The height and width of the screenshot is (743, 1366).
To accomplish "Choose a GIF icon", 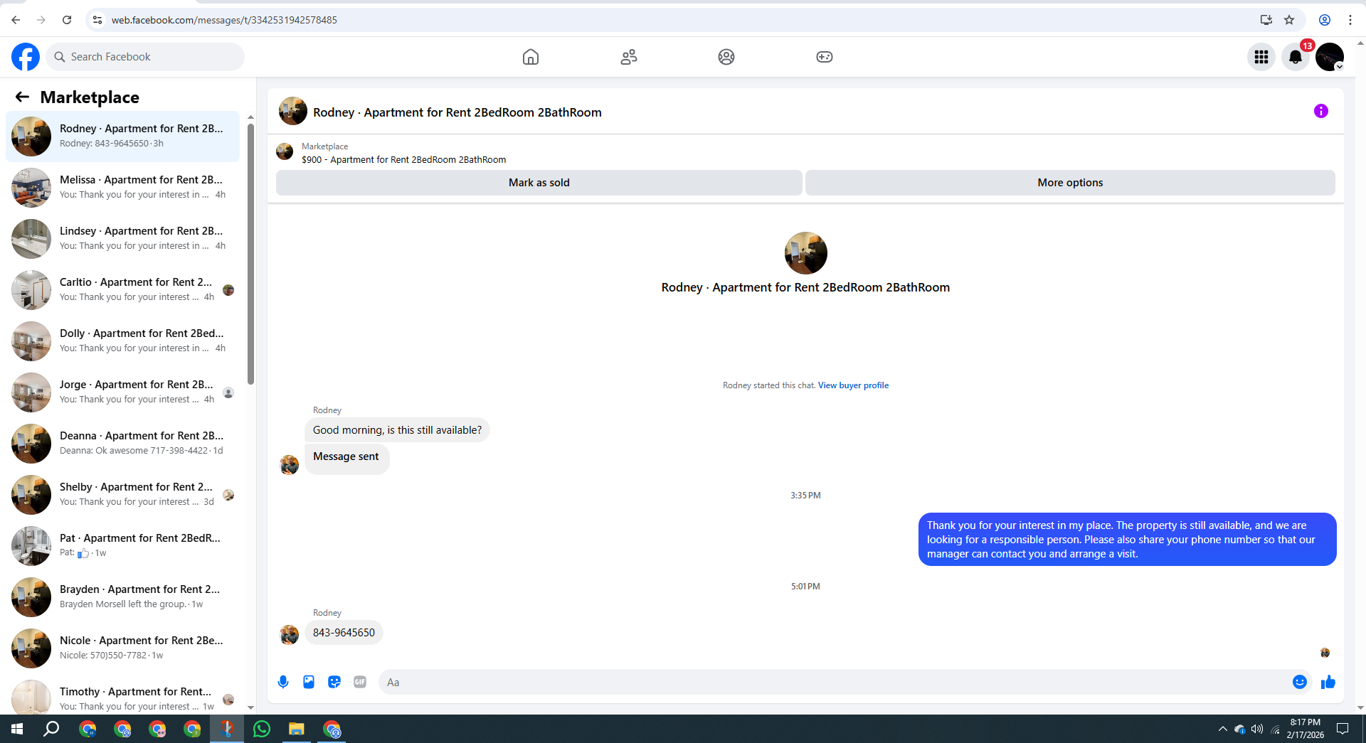I will point(360,682).
